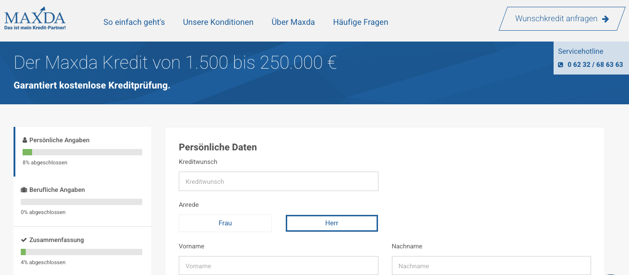
Task: Click the Kreditwunsch input field
Action: click(279, 182)
